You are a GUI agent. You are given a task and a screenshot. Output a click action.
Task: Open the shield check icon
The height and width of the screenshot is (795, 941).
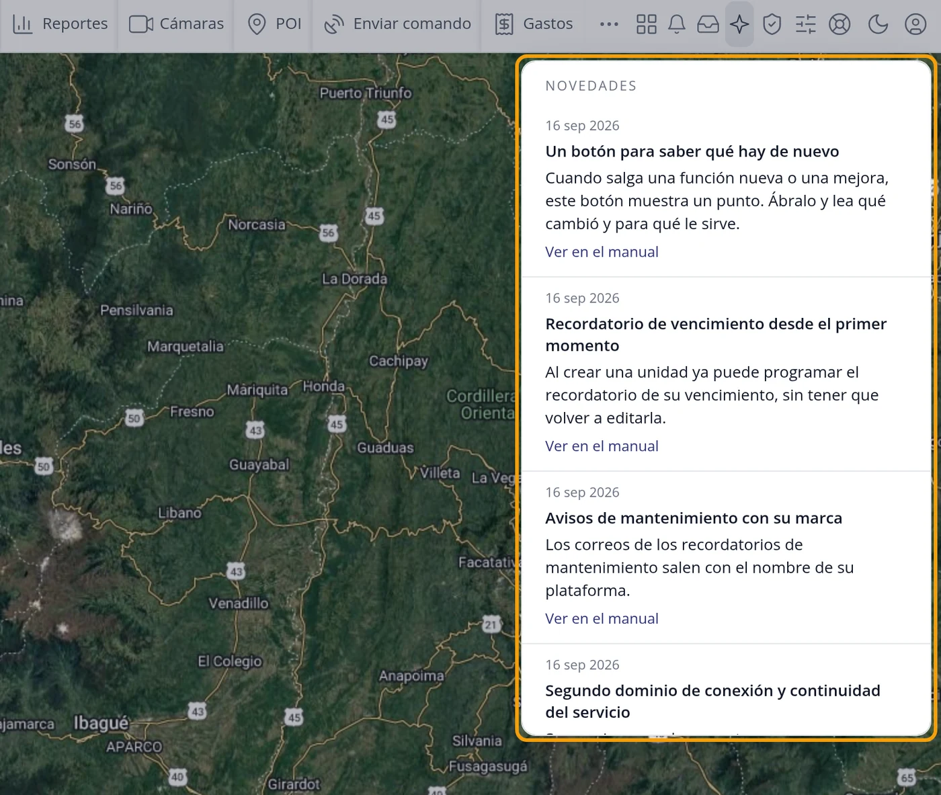[x=772, y=24]
